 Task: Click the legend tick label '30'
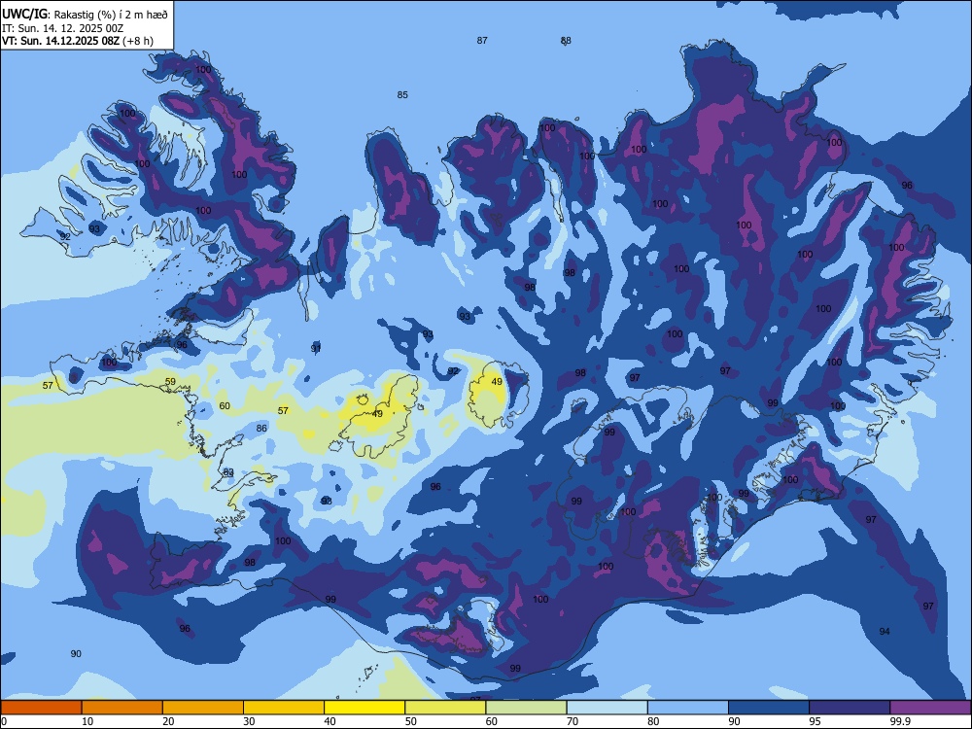[x=249, y=721]
